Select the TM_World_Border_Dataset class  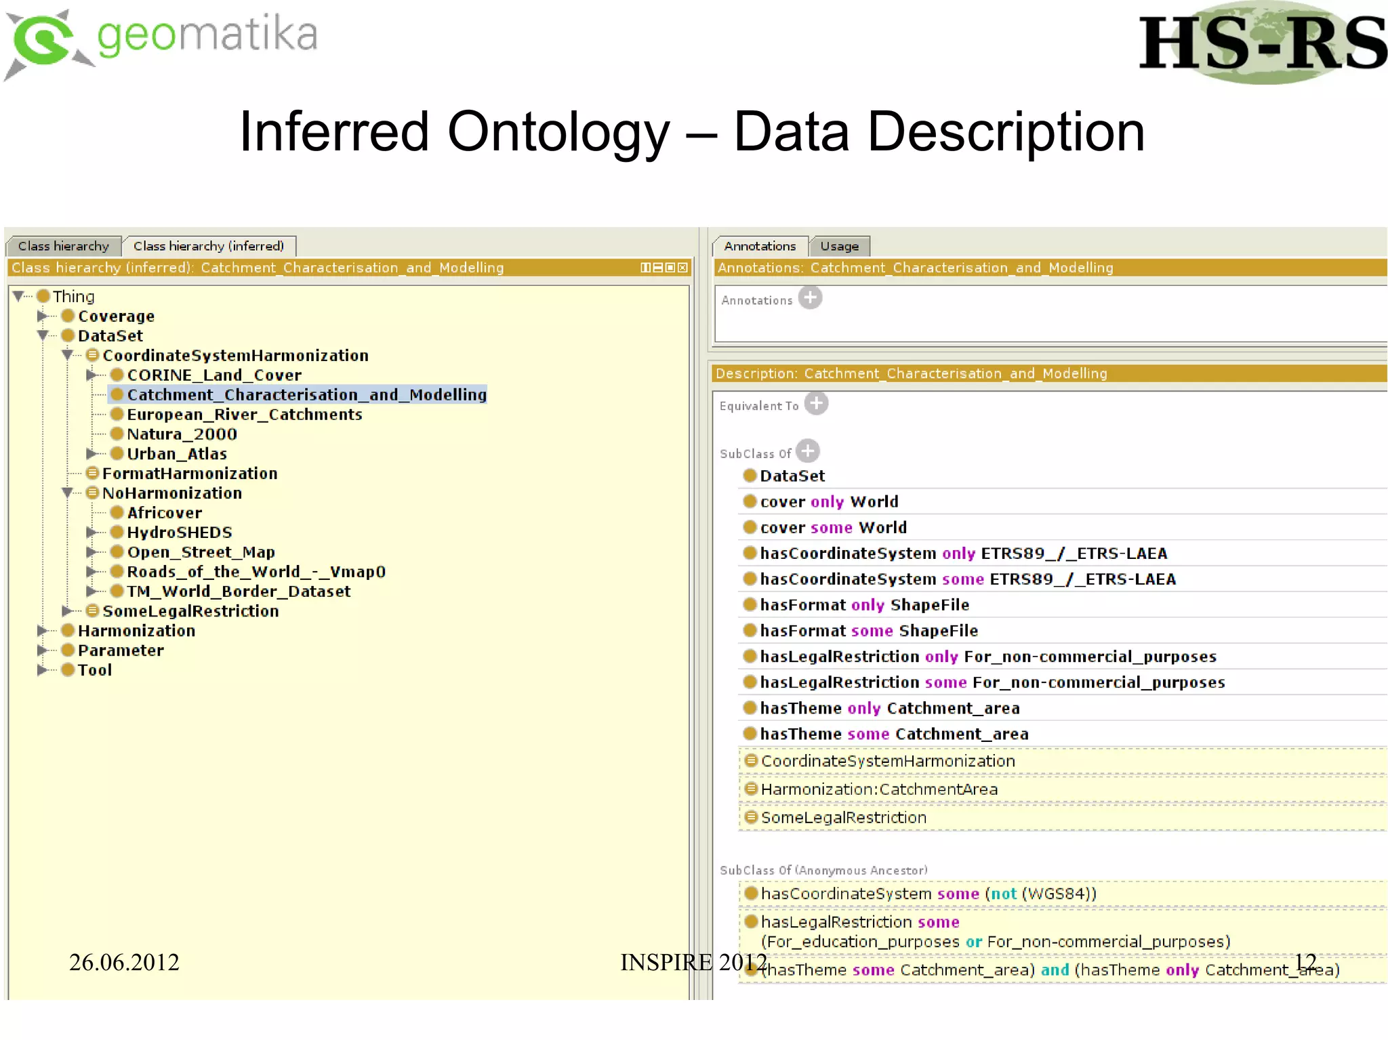pyautogui.click(x=231, y=591)
